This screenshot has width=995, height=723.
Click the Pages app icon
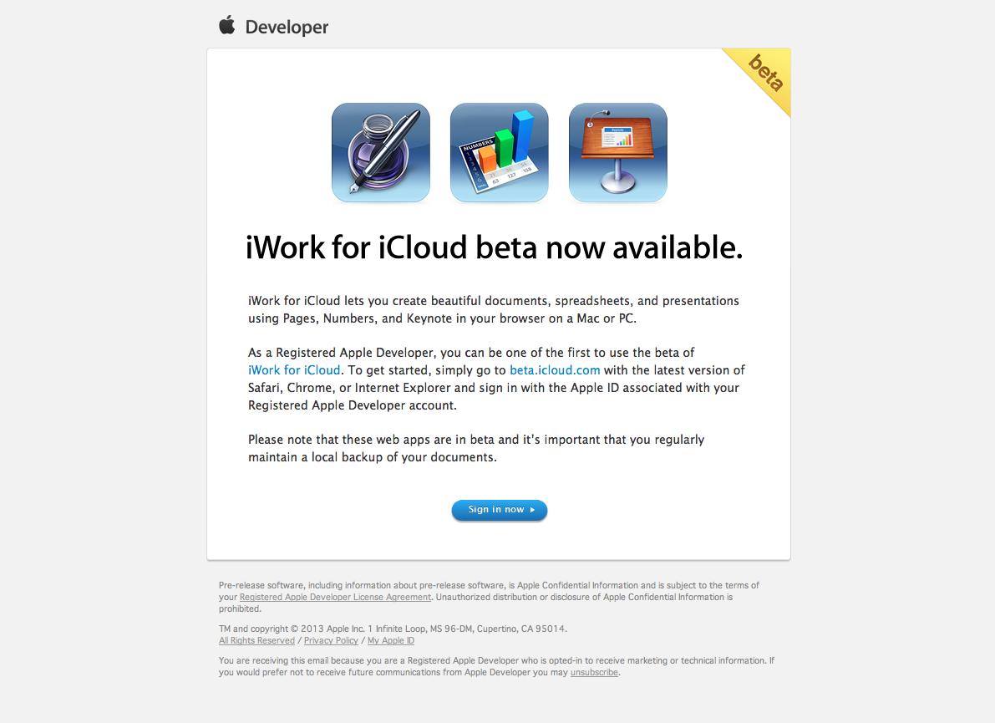[381, 153]
